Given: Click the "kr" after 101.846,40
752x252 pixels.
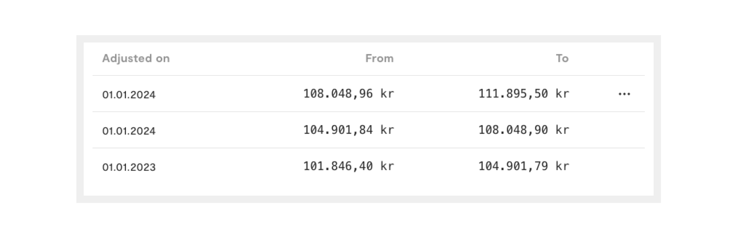Looking at the screenshot, I should [x=387, y=166].
